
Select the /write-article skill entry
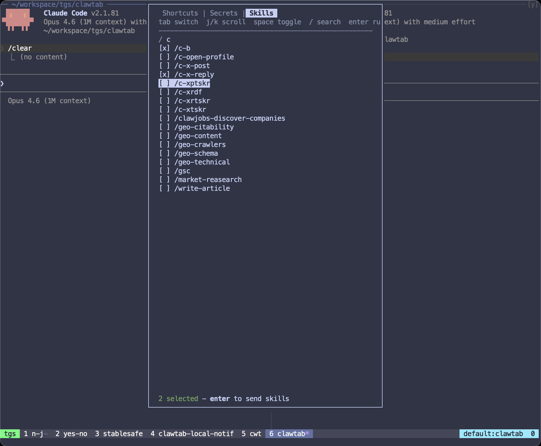point(202,189)
